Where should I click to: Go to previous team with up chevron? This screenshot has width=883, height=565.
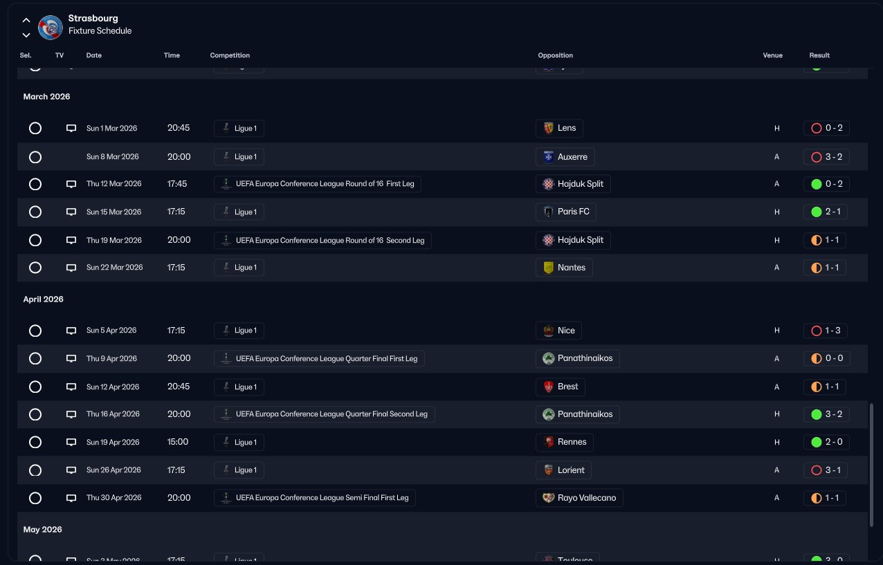(26, 20)
